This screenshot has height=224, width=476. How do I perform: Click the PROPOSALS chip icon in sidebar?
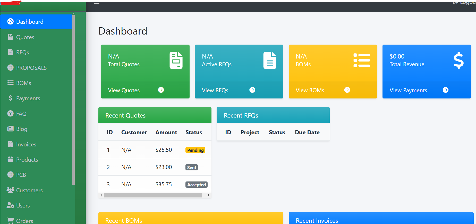click(10, 68)
